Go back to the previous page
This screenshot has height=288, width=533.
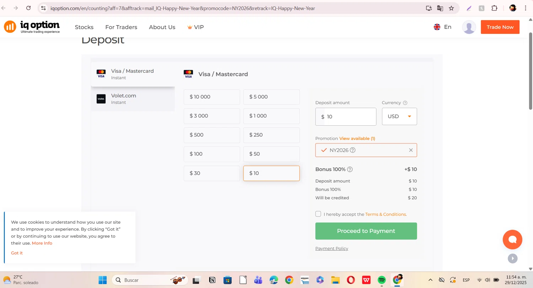point(4,8)
